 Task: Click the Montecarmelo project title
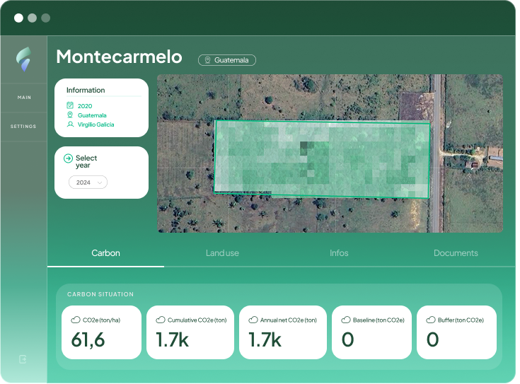[119, 57]
